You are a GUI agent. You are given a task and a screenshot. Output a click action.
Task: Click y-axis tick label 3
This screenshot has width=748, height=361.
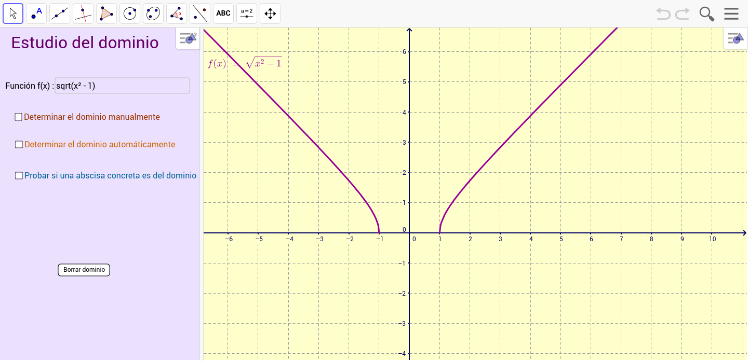tap(404, 142)
